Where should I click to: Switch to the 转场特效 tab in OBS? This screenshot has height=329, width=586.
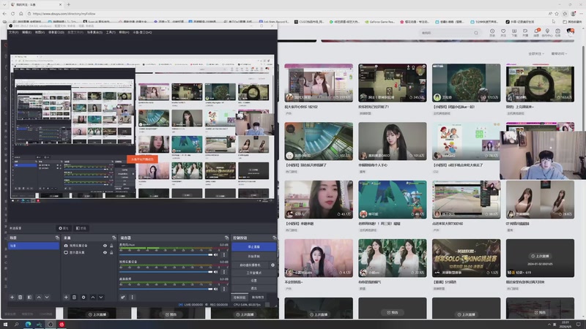(x=258, y=298)
